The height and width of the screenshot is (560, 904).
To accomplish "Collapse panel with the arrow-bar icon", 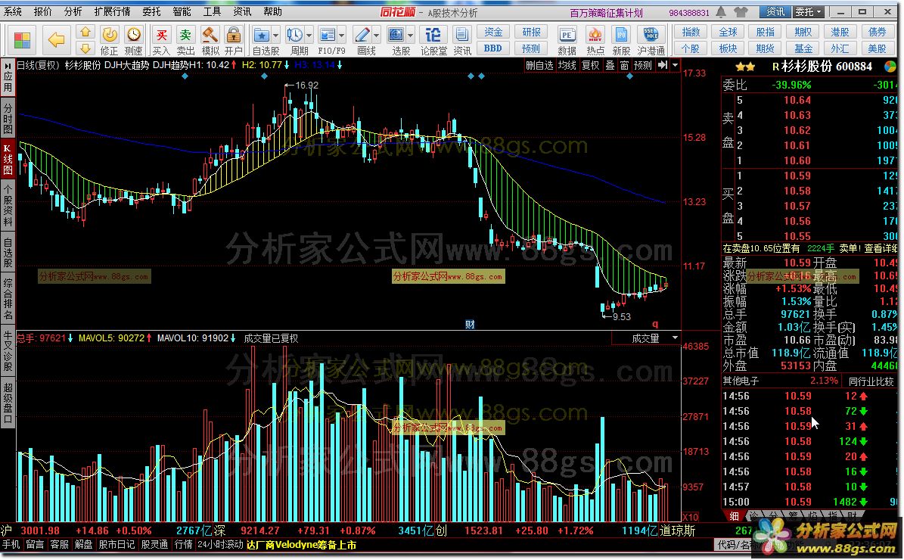I will (x=663, y=65).
